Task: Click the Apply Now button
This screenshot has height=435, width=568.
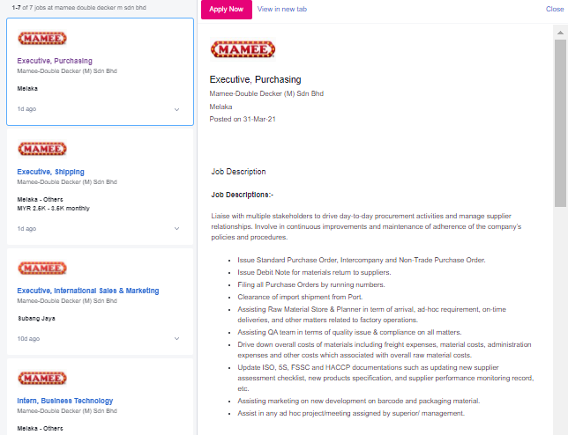Action: (x=227, y=10)
